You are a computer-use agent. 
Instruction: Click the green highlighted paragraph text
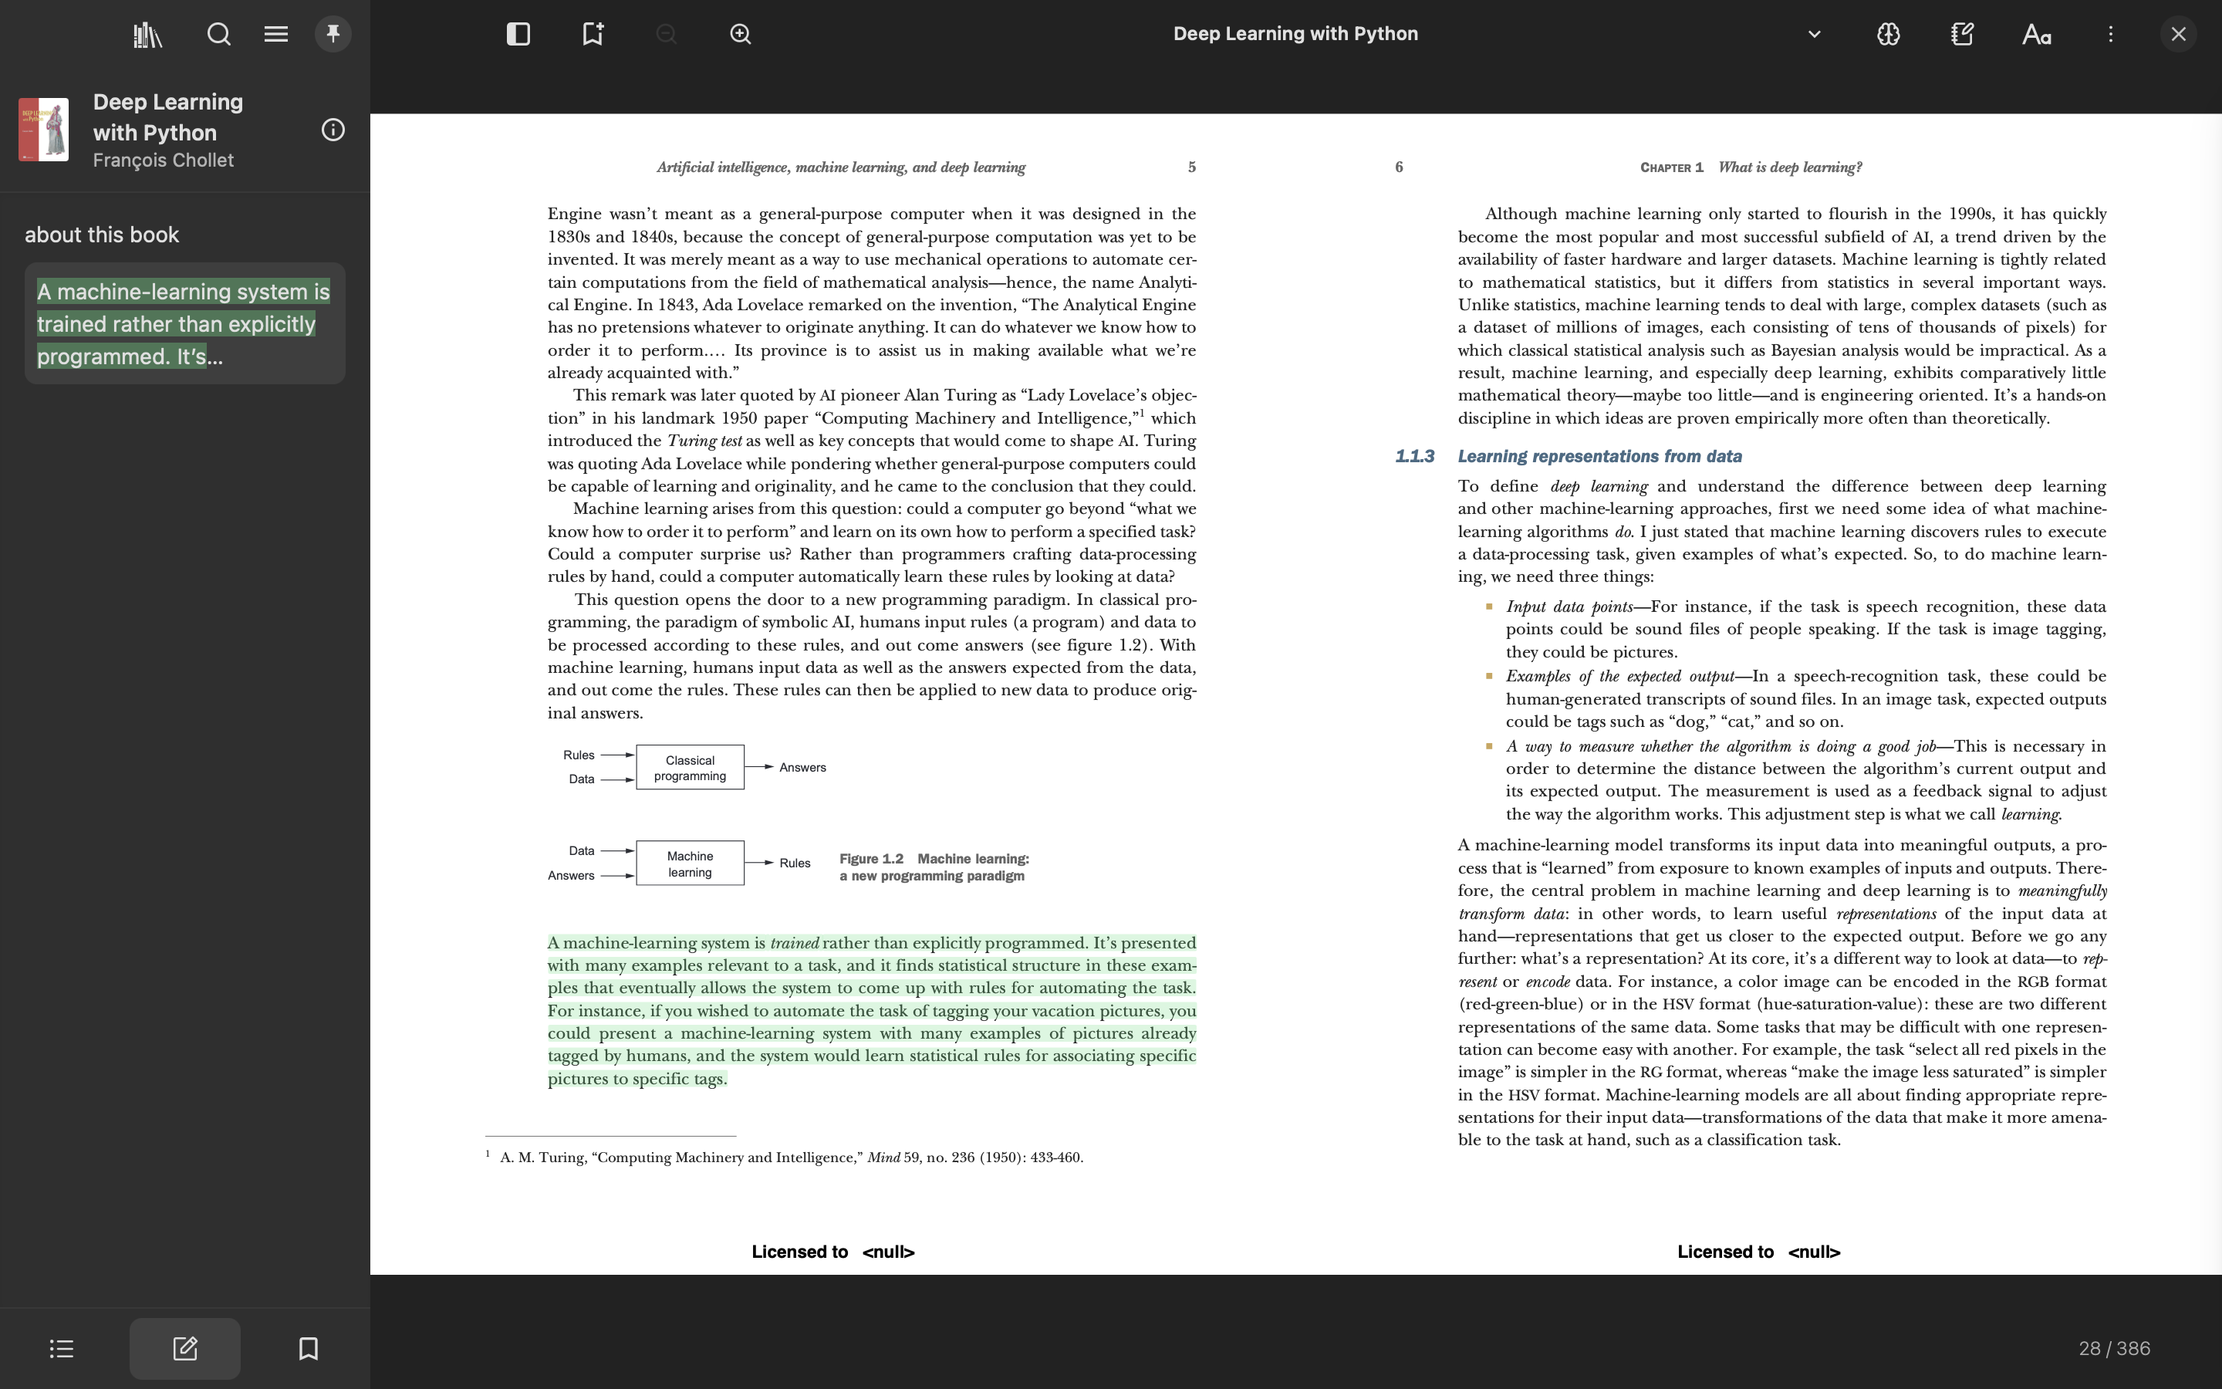point(870,1011)
